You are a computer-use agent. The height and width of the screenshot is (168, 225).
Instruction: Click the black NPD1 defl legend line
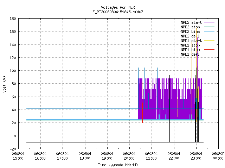pos(210,54)
